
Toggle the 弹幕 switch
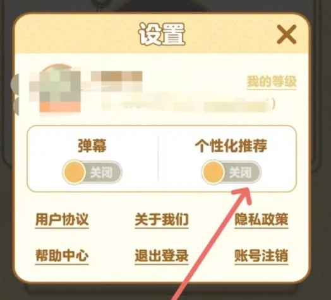click(92, 172)
